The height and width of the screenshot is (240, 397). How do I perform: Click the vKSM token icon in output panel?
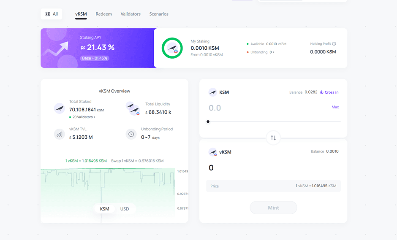[x=213, y=152]
